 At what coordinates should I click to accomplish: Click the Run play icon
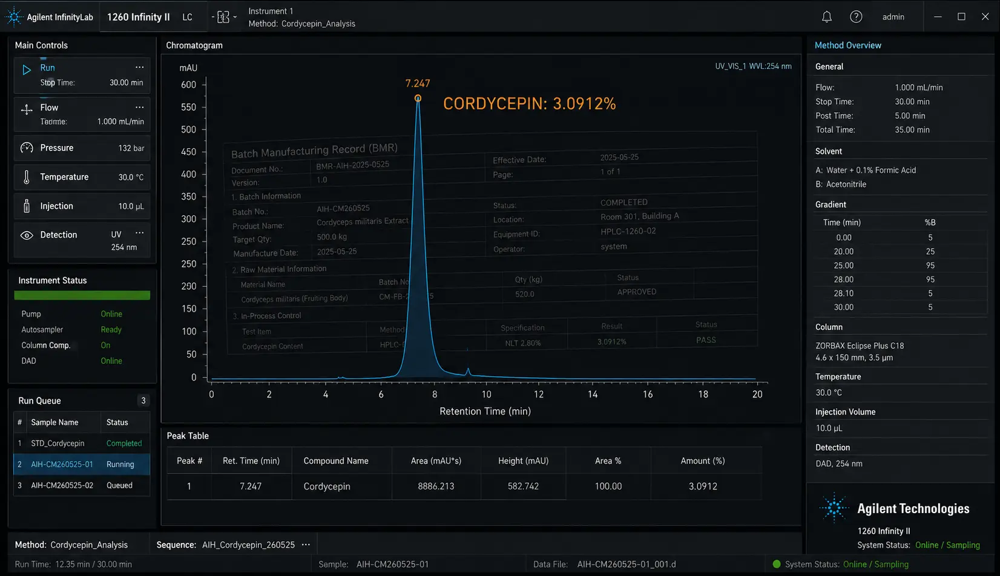pos(27,70)
